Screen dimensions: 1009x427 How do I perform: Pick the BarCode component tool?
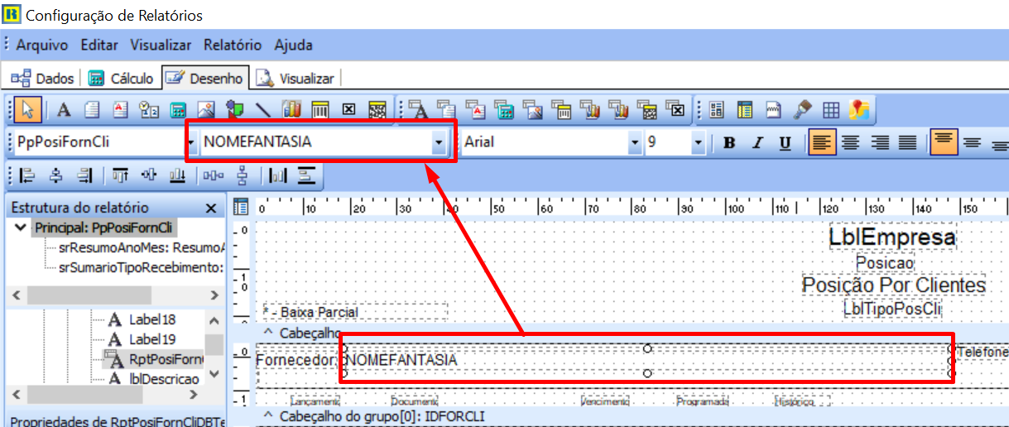click(320, 108)
